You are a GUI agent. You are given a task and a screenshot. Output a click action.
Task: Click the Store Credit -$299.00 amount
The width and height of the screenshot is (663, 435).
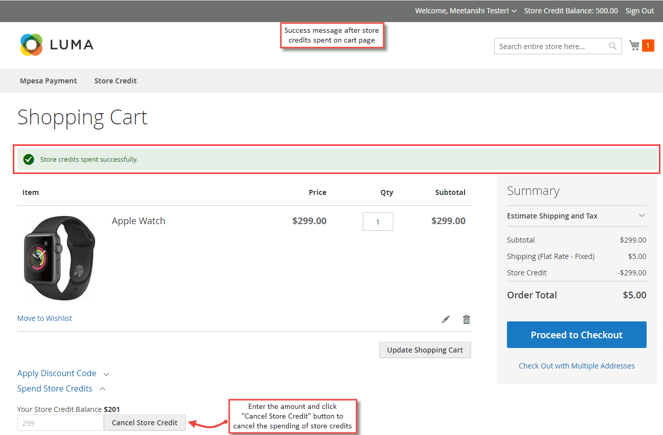[x=632, y=273]
